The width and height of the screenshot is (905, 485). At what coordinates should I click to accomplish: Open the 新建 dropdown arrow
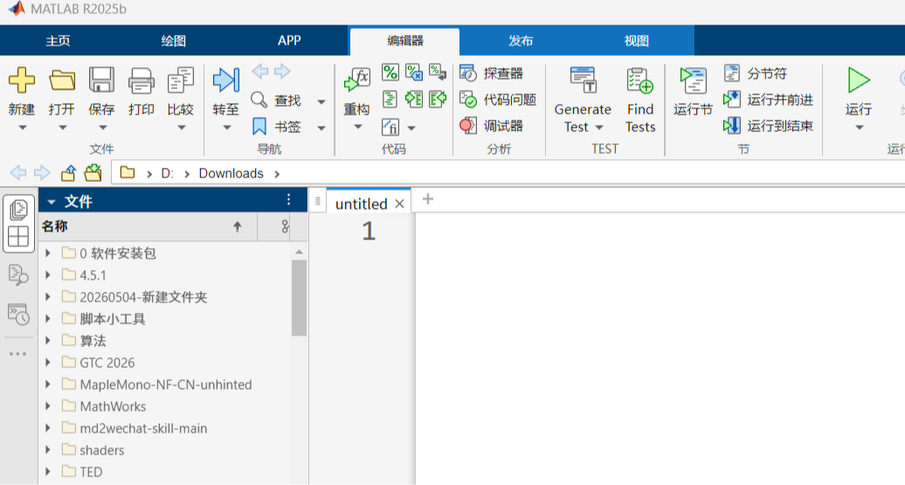coord(22,128)
